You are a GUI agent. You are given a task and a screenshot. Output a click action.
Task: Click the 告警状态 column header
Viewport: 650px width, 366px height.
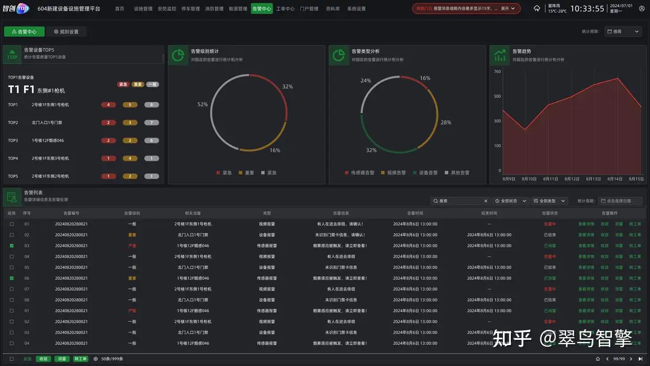550,213
